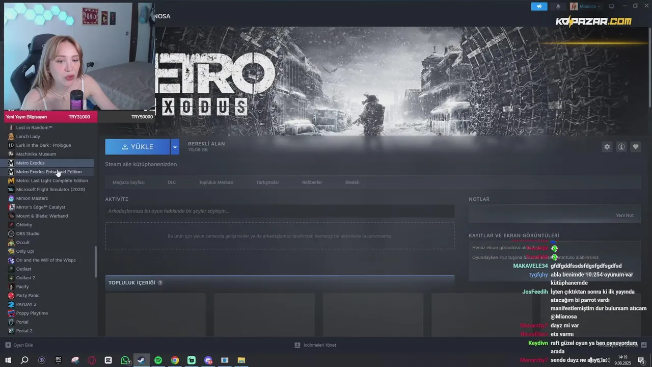Click Yeni Not in the notes panel
Image resolution: width=652 pixels, height=367 pixels.
[x=624, y=215]
